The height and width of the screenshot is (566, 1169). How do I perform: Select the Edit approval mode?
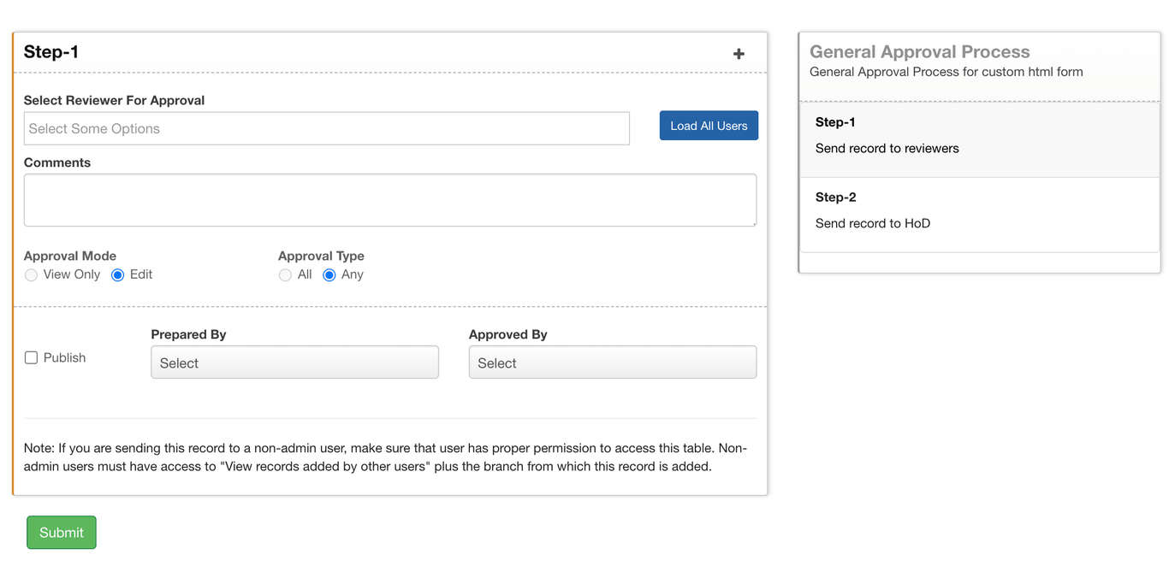click(118, 275)
